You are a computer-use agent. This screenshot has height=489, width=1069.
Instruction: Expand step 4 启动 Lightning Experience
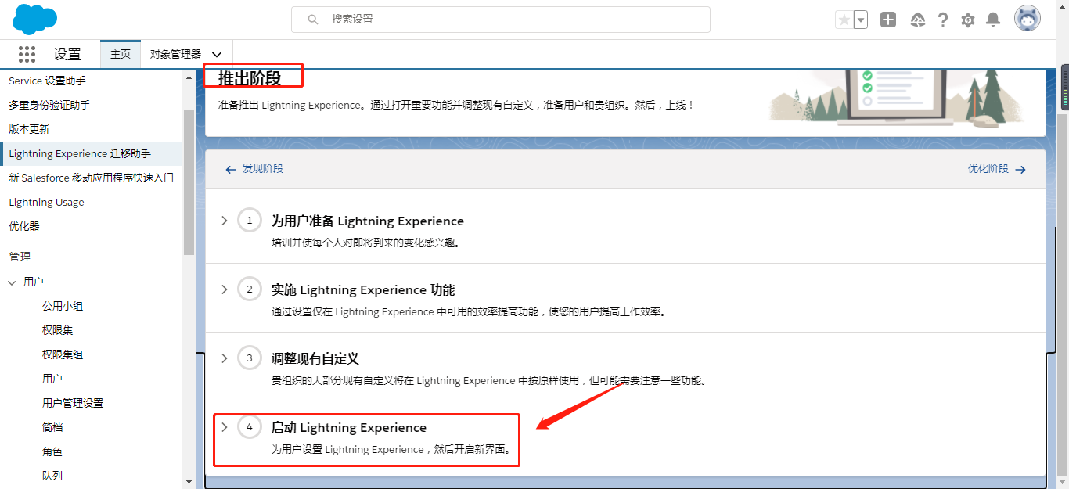click(x=225, y=427)
